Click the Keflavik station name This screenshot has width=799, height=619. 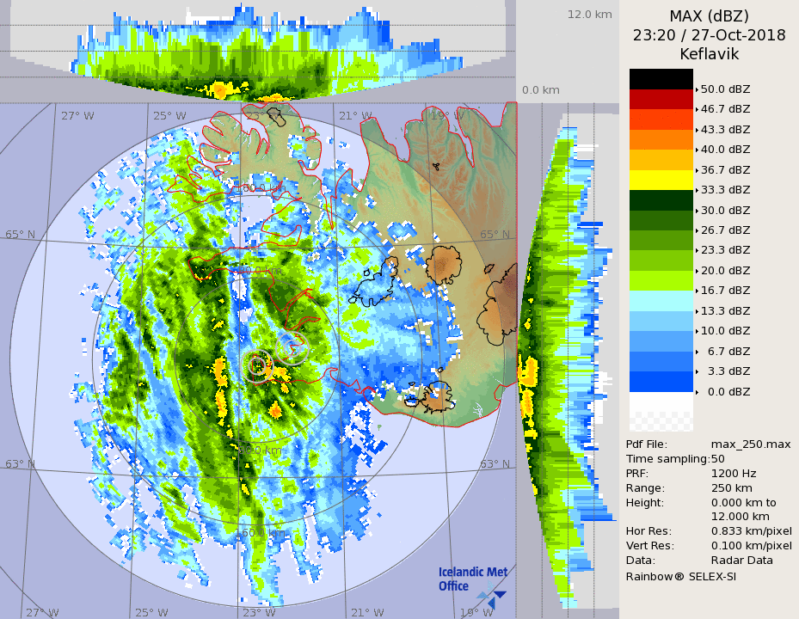709,53
